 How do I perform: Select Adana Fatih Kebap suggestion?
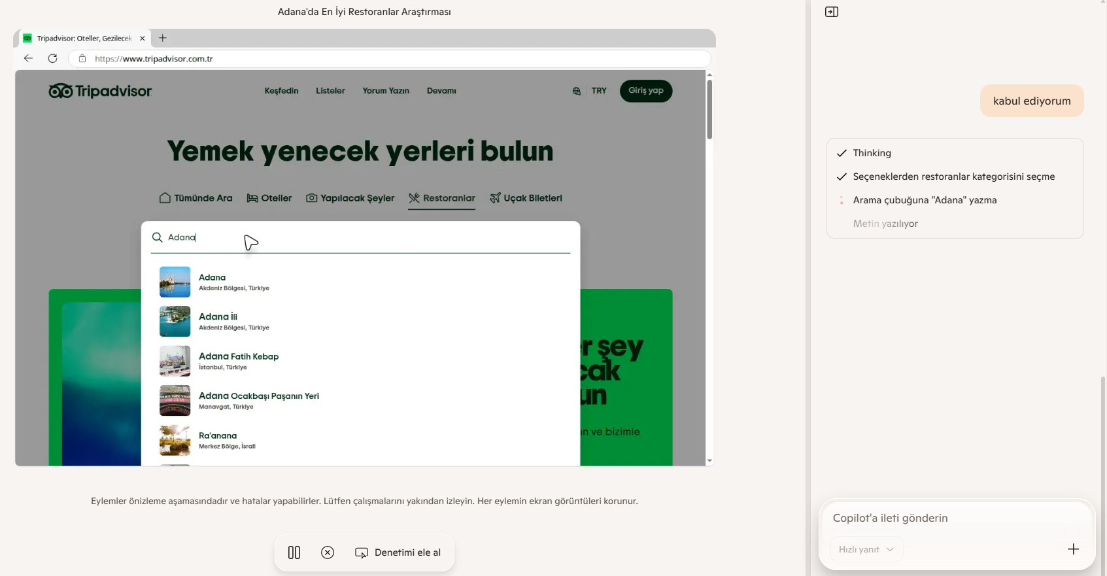360,361
